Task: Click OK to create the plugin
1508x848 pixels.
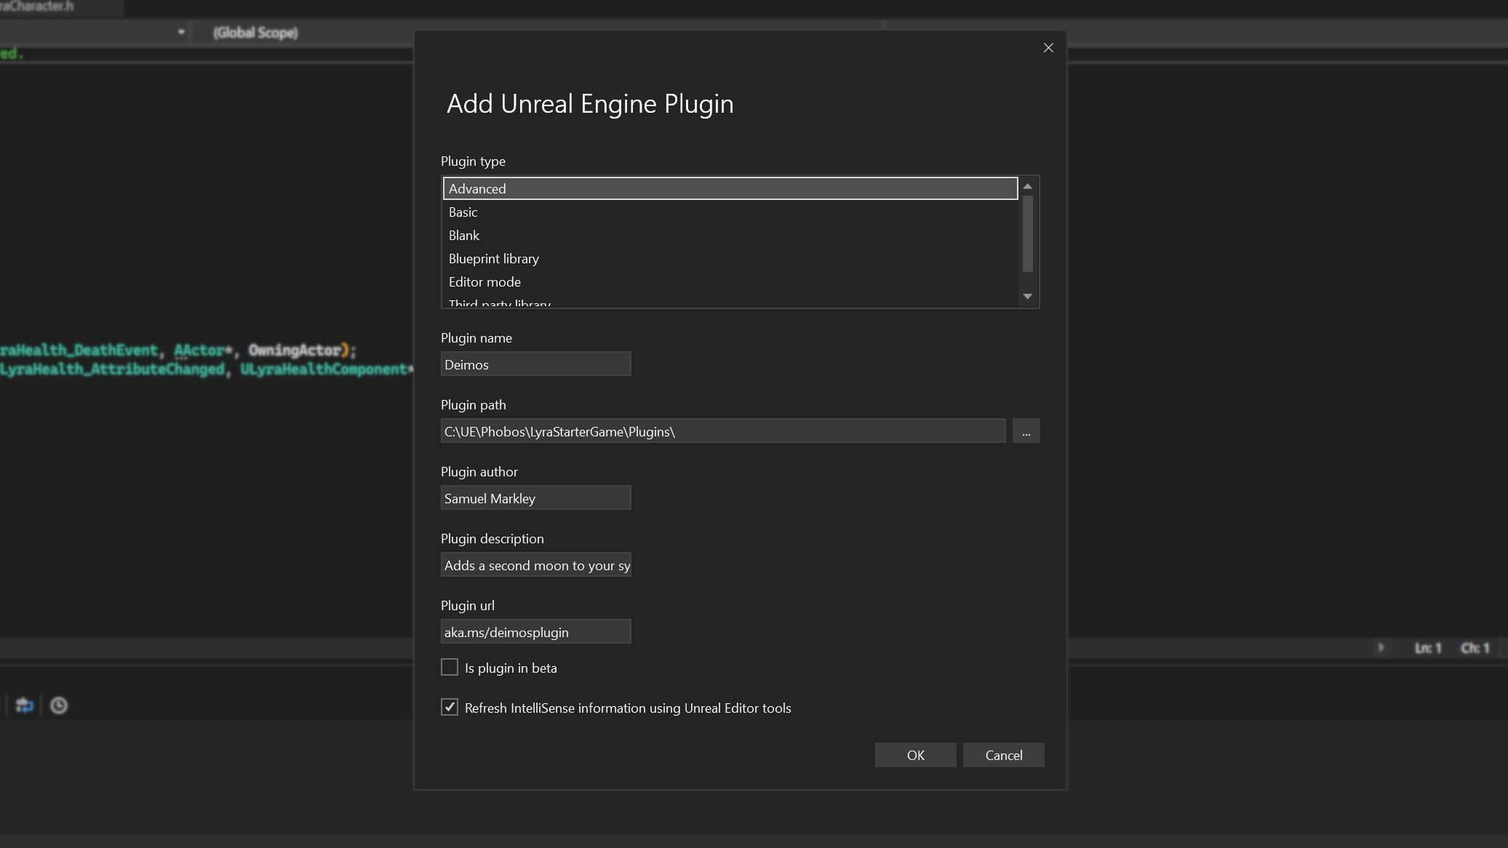Action: (x=916, y=755)
